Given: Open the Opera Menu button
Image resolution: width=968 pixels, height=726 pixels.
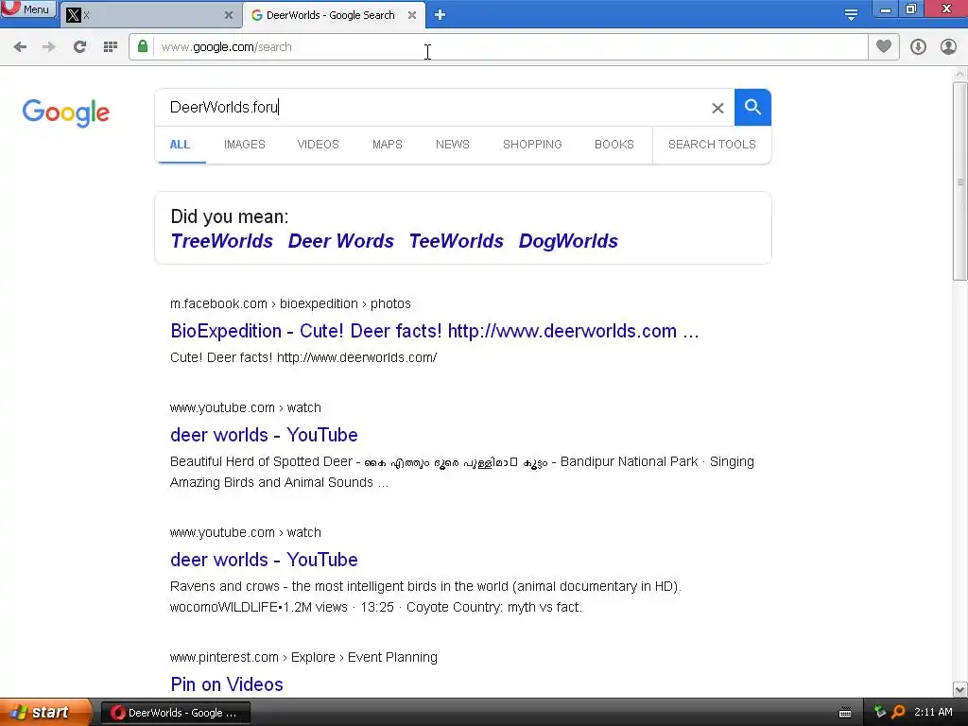Looking at the screenshot, I should point(27,9).
